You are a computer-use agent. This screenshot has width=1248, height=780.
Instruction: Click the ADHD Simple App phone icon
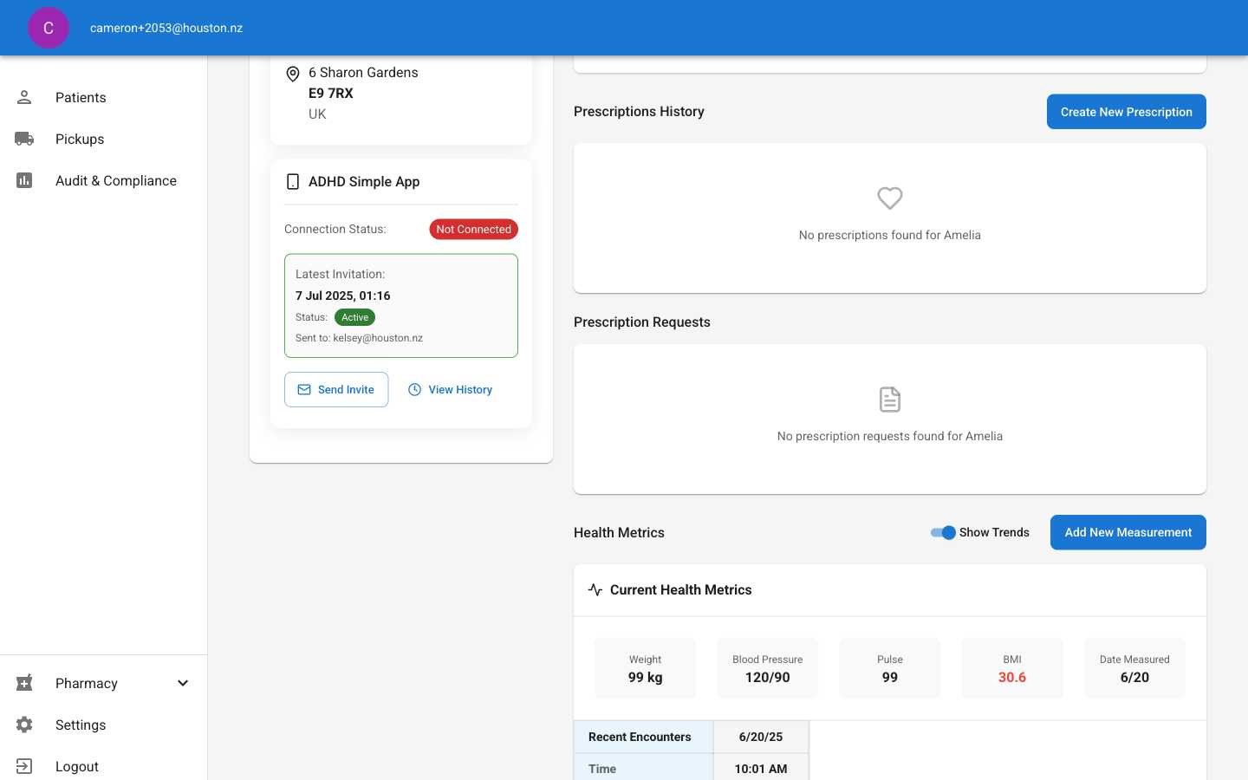(293, 181)
